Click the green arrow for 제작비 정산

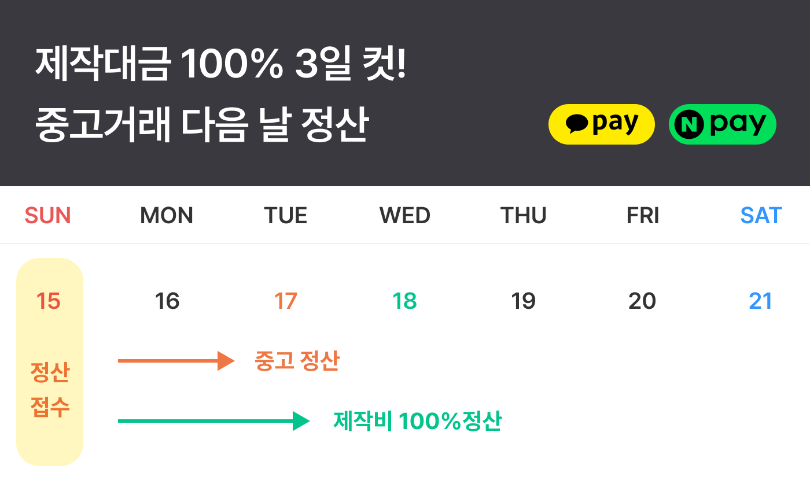214,421
